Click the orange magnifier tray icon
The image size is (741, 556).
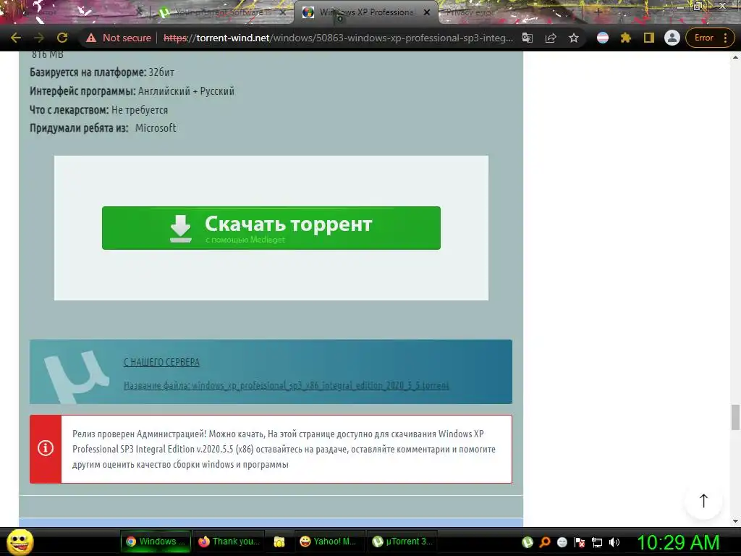[x=545, y=542]
